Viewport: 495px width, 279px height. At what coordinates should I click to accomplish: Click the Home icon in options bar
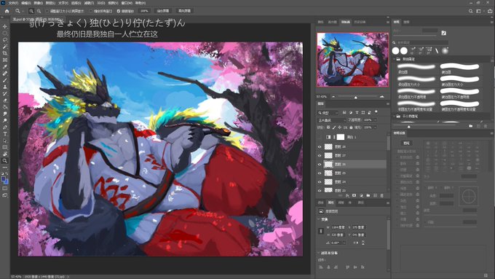[7, 11]
